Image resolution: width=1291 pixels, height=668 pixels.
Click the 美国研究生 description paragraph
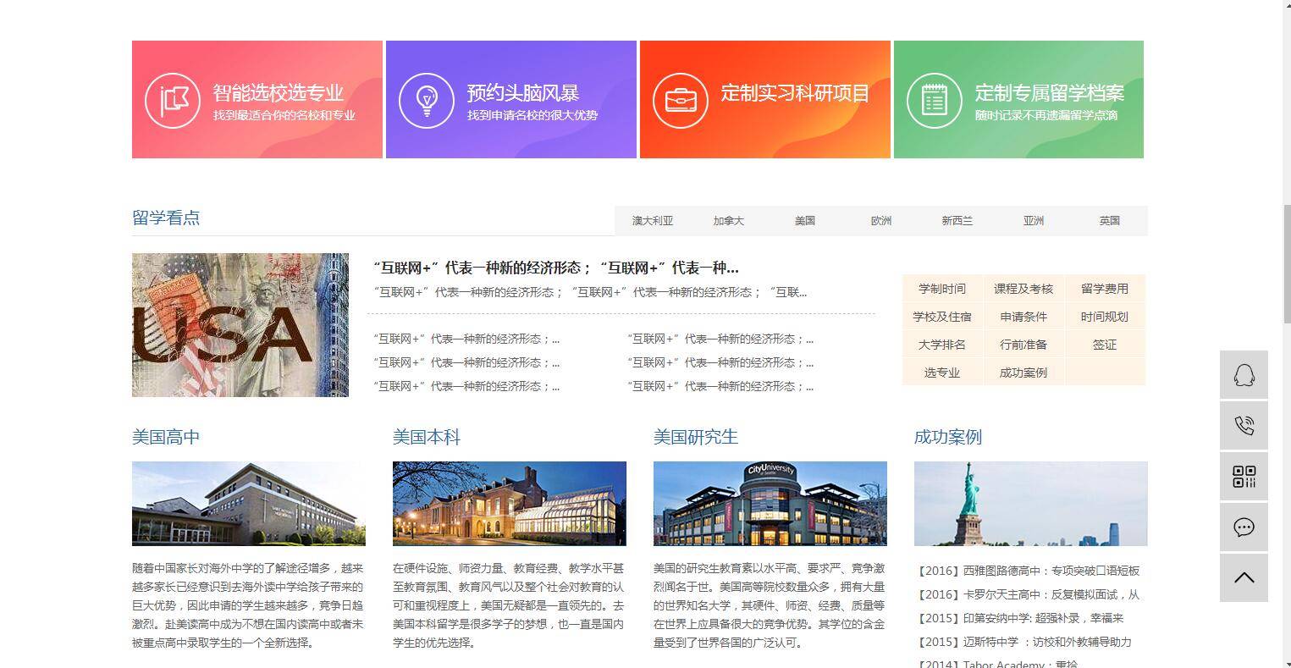[770, 605]
